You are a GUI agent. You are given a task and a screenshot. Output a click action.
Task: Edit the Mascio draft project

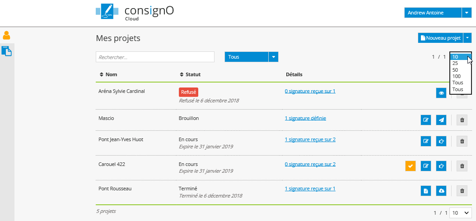[425, 120]
